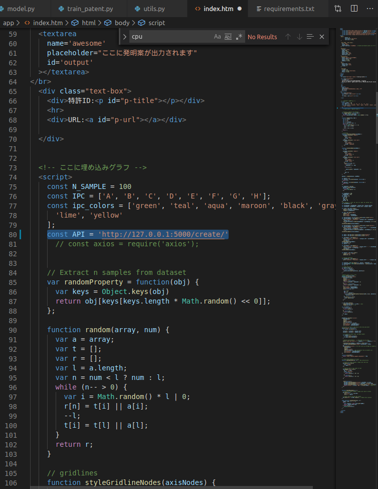
Task: Open the script breadcrumb symbol list
Action: click(x=156, y=23)
